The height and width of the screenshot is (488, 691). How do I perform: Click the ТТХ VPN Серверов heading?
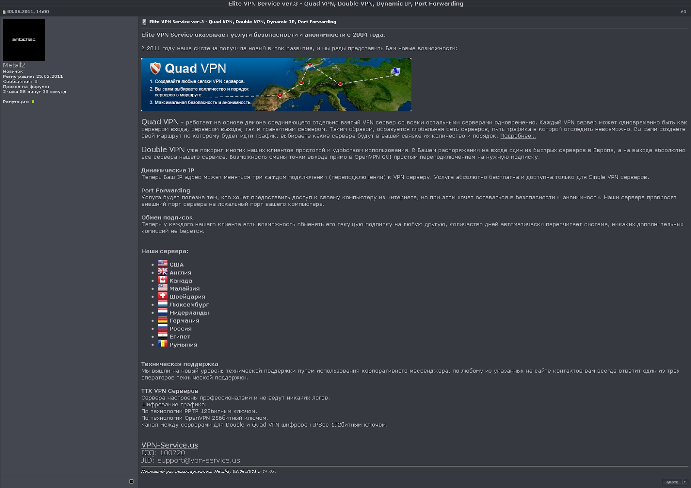[x=170, y=391]
